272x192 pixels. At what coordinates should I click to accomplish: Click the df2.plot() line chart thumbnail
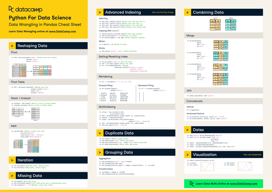[x=245, y=166]
